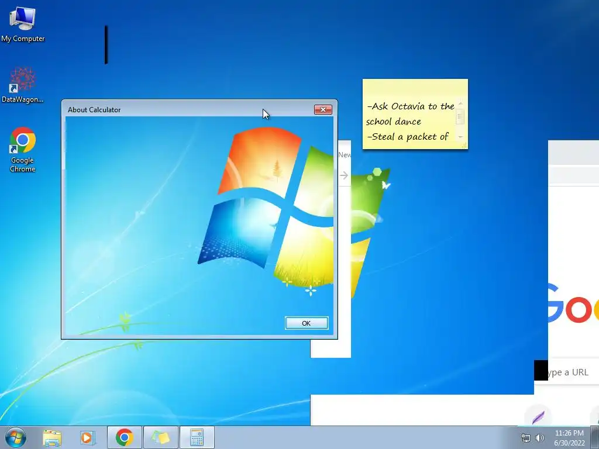Select the Google Chrome desktop shortcut
The width and height of the screenshot is (599, 449).
click(23, 150)
